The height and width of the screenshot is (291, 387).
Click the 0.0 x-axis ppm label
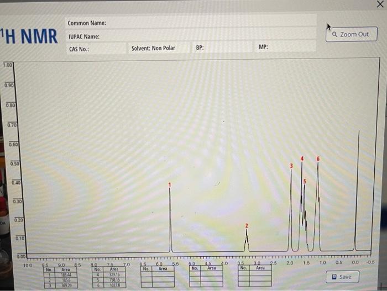point(355,262)
